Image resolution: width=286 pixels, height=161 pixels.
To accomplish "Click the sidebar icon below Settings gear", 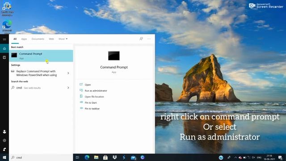I will click(4, 149).
